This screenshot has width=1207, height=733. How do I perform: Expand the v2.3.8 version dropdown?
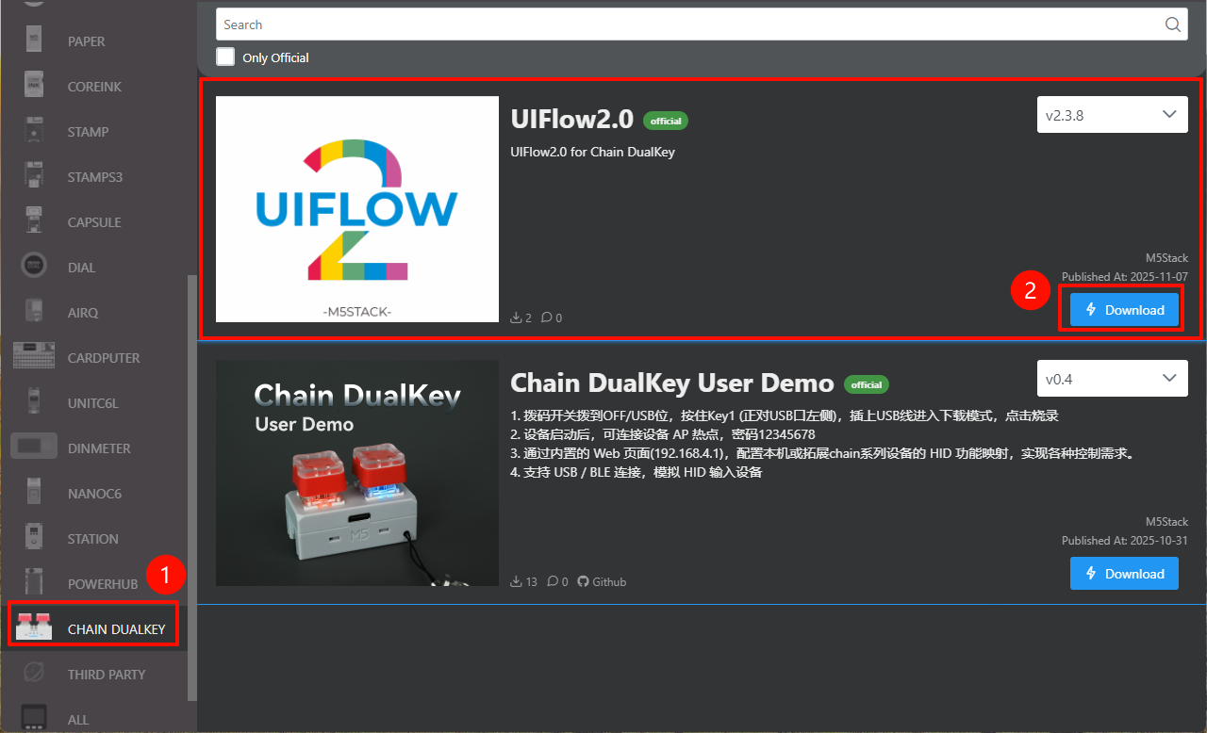click(1112, 115)
